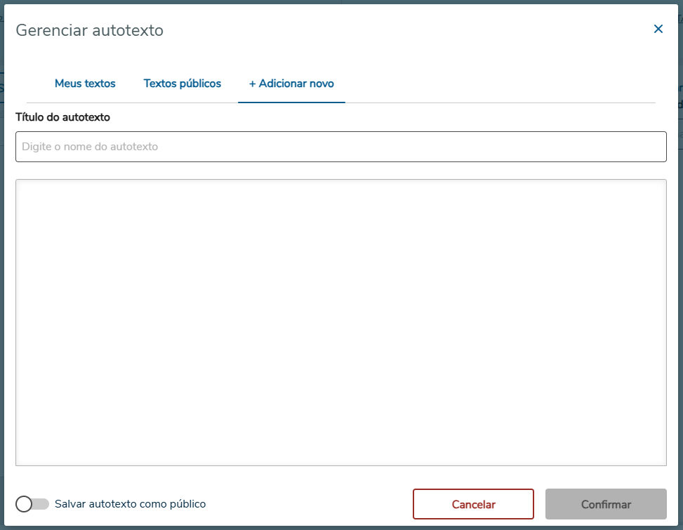The height and width of the screenshot is (530, 683).
Task: Focus the large autotexto content text area
Action: coord(341,322)
